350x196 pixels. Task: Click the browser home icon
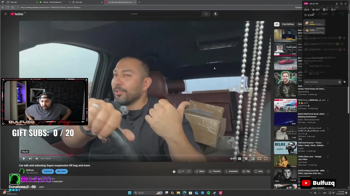click(13, 7)
